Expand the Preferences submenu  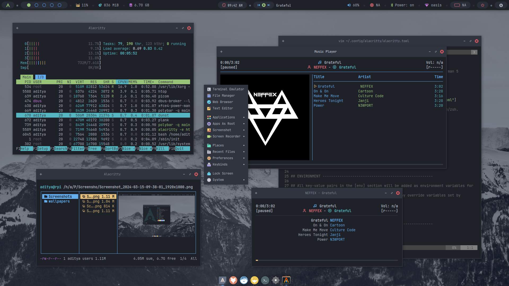coord(222,158)
